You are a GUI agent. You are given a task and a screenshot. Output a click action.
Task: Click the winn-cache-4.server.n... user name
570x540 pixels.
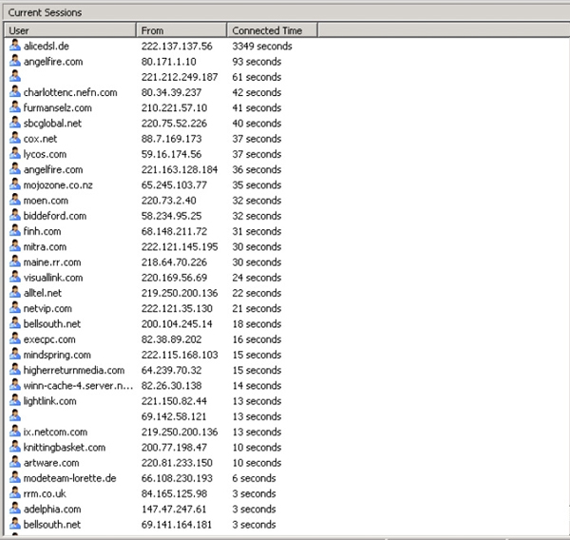[78, 386]
